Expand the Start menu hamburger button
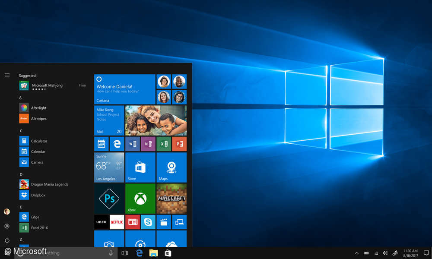432x259 pixels. click(7, 74)
